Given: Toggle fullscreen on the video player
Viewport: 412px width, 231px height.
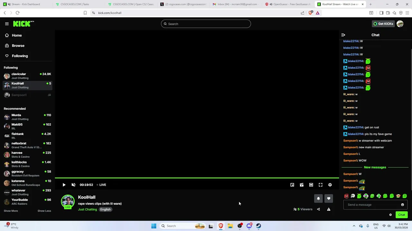Looking at the screenshot, I should coord(321,185).
